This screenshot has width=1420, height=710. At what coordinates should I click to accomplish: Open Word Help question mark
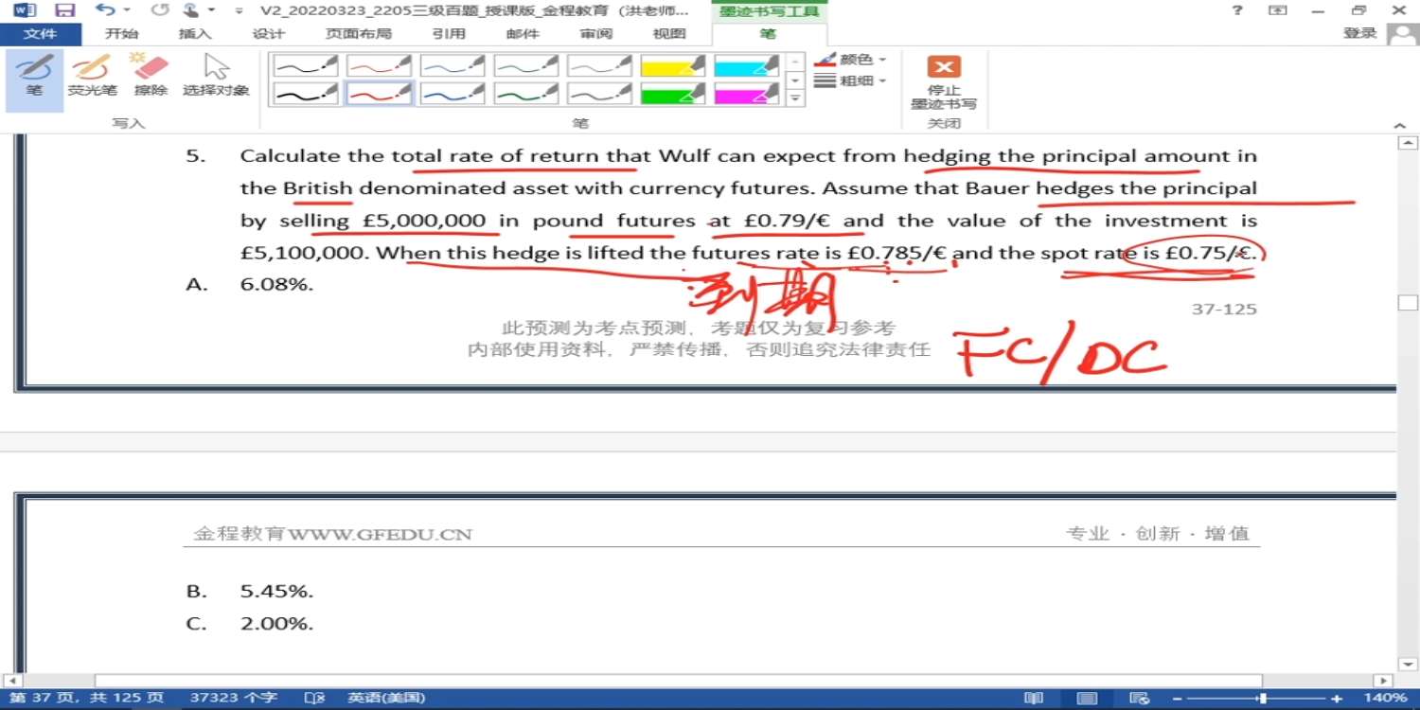point(1237,10)
